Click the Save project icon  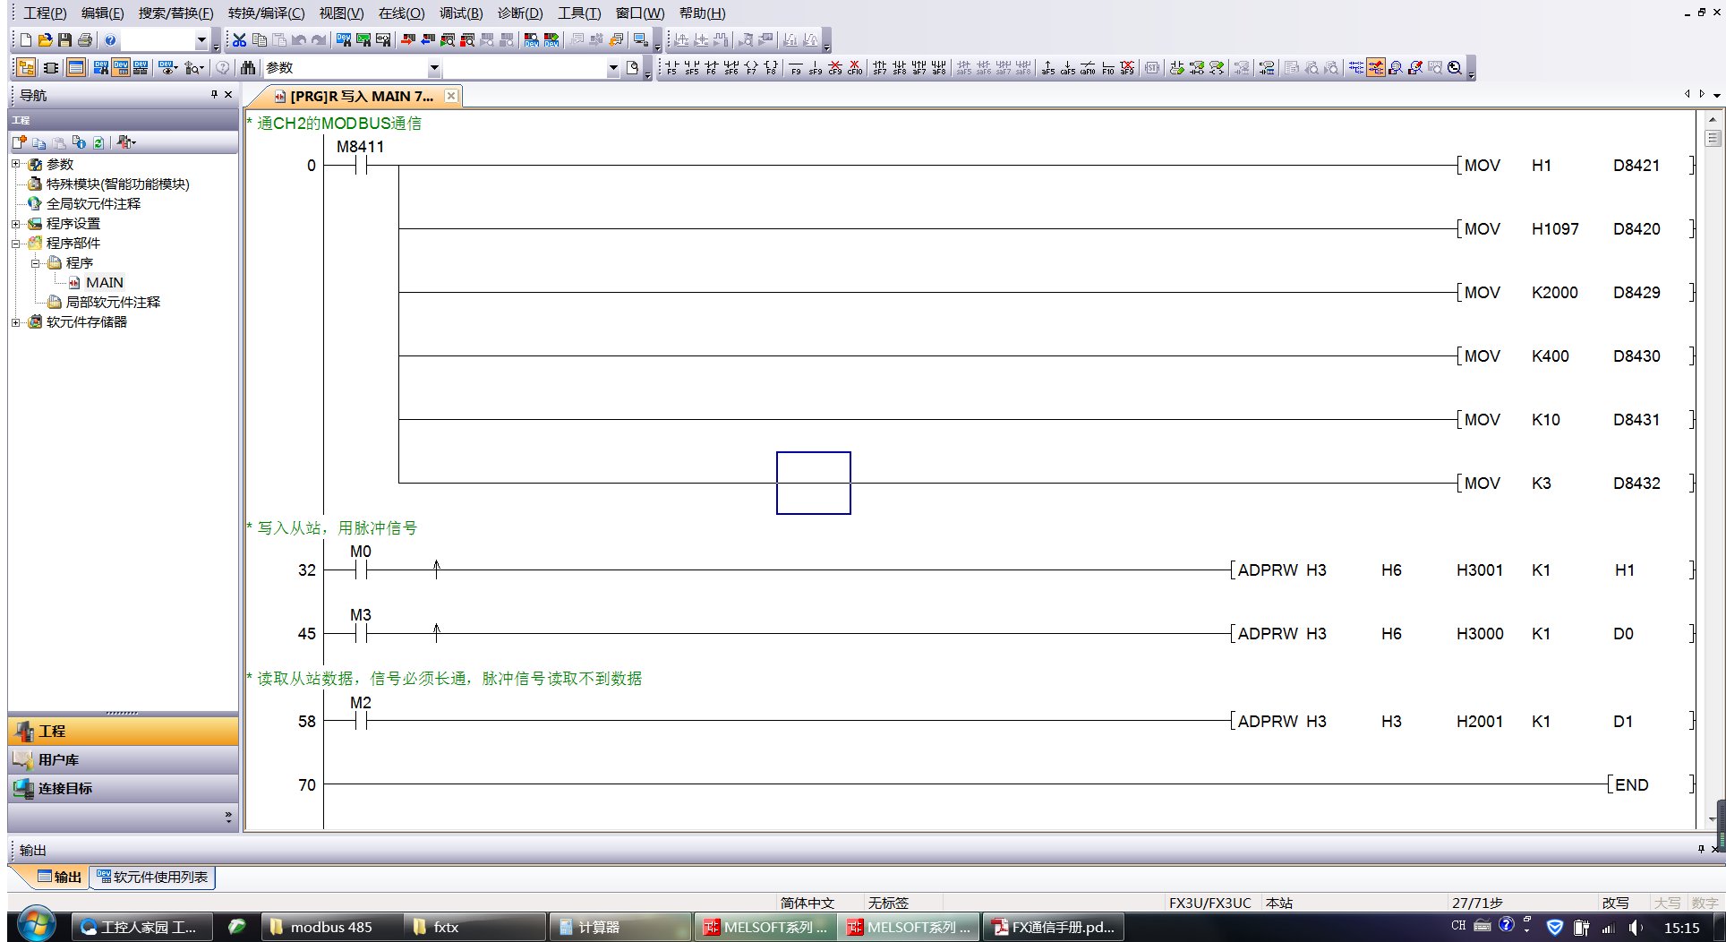(x=64, y=40)
